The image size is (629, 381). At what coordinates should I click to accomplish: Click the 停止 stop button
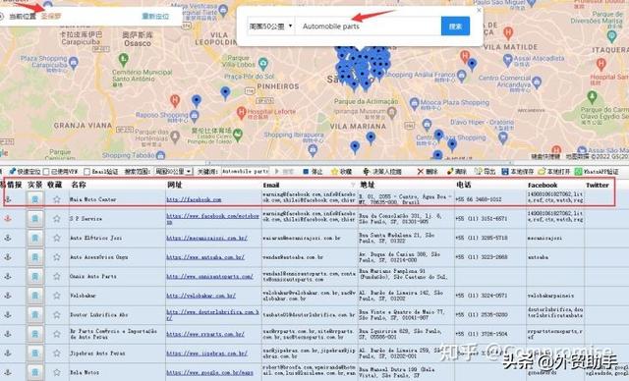point(313,172)
